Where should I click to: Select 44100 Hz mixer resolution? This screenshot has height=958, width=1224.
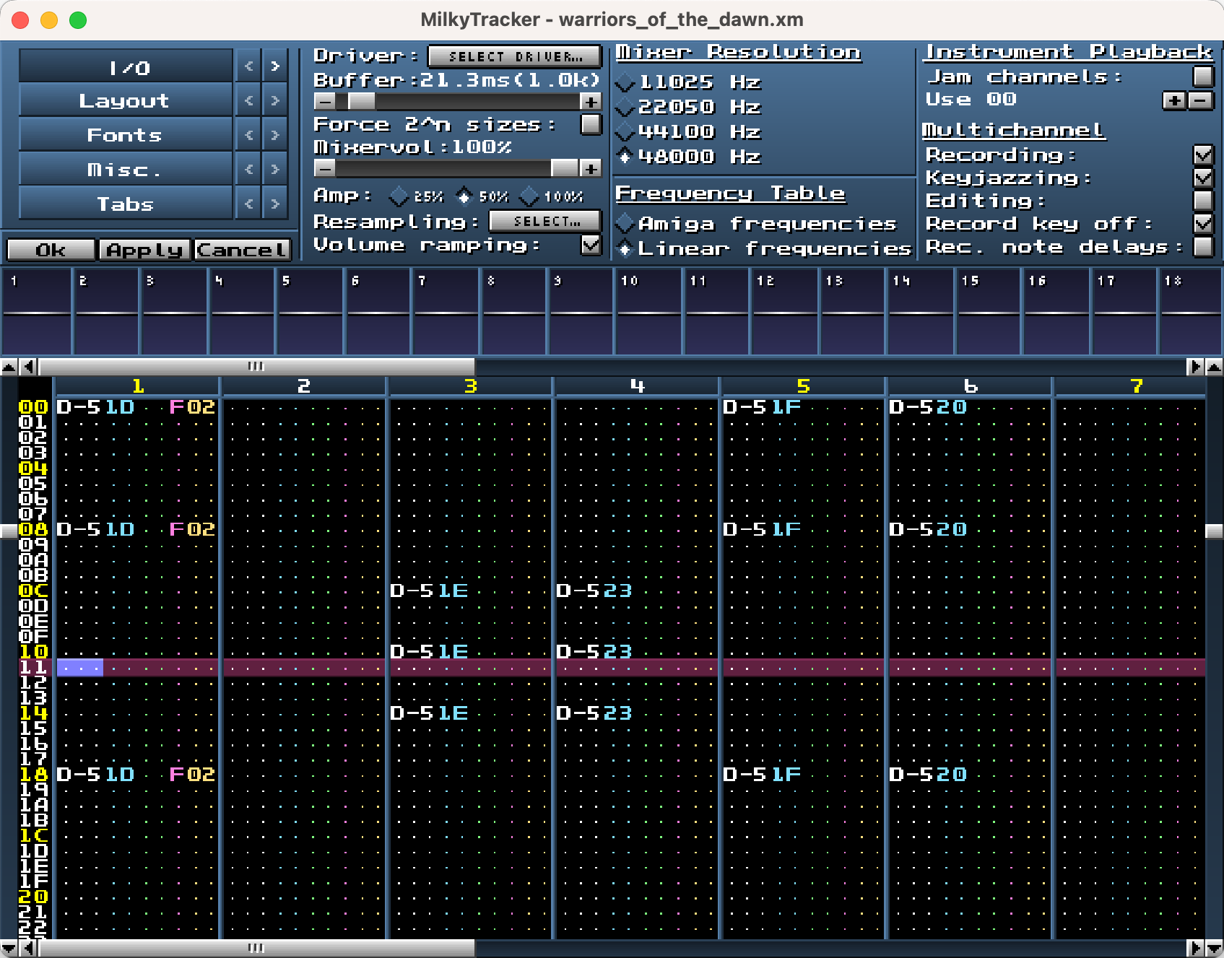625,132
